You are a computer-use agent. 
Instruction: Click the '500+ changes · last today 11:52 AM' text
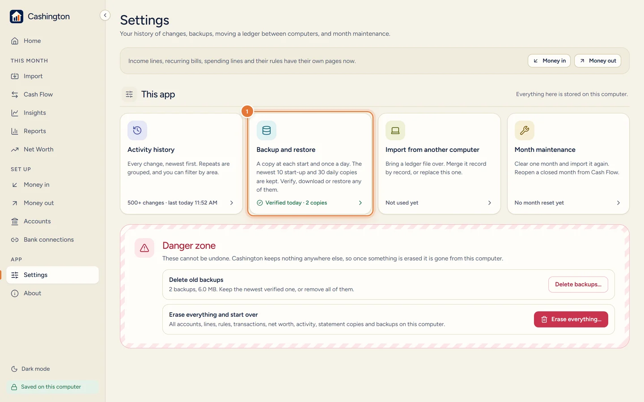pos(172,203)
